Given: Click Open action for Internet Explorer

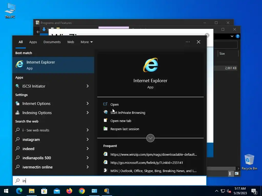Looking at the screenshot, I should pyautogui.click(x=114, y=104).
